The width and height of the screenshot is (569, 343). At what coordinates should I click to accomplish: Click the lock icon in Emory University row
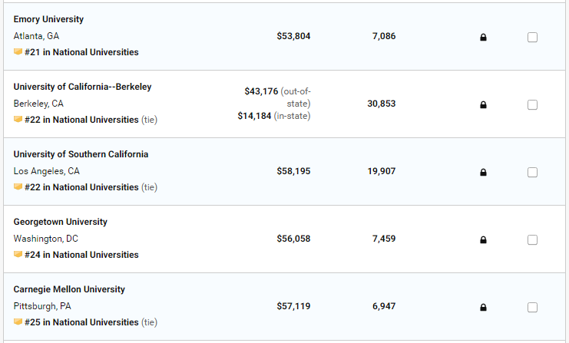(483, 37)
